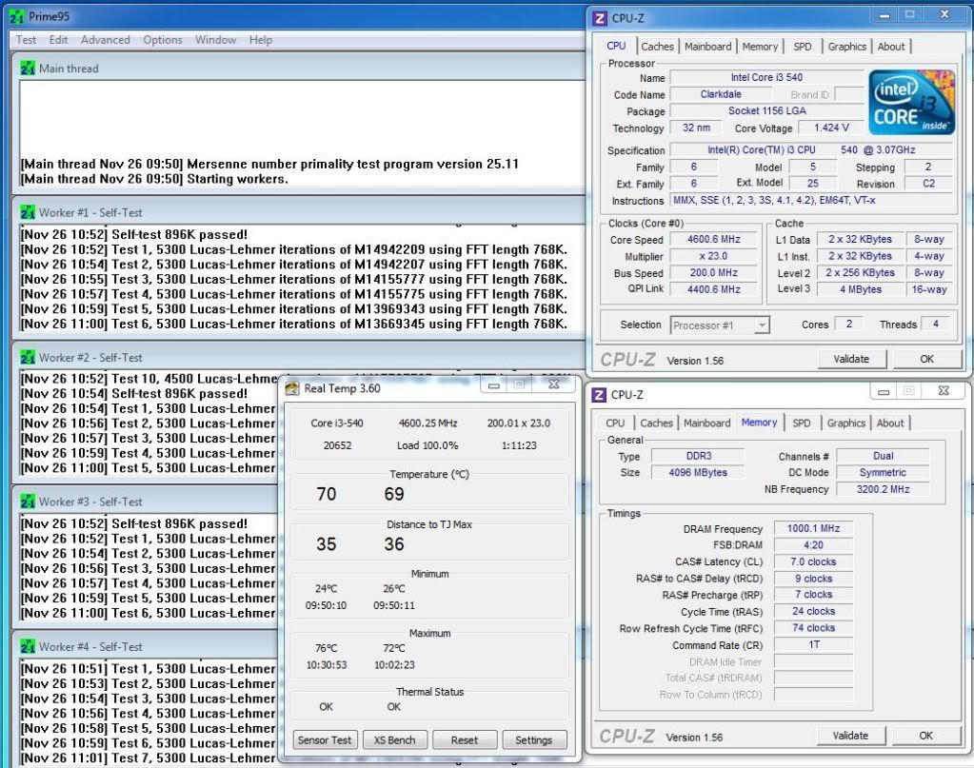Screen dimensions: 974x768
Task: Reset the Real Temp min/max readings
Action: click(464, 740)
